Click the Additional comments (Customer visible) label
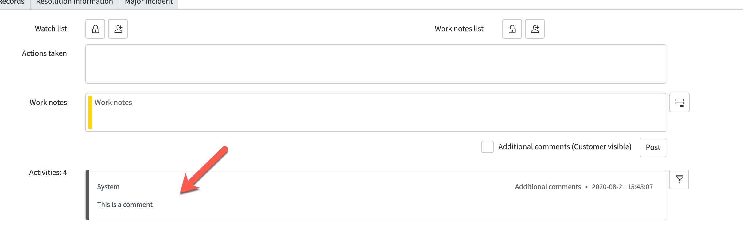 tap(564, 147)
